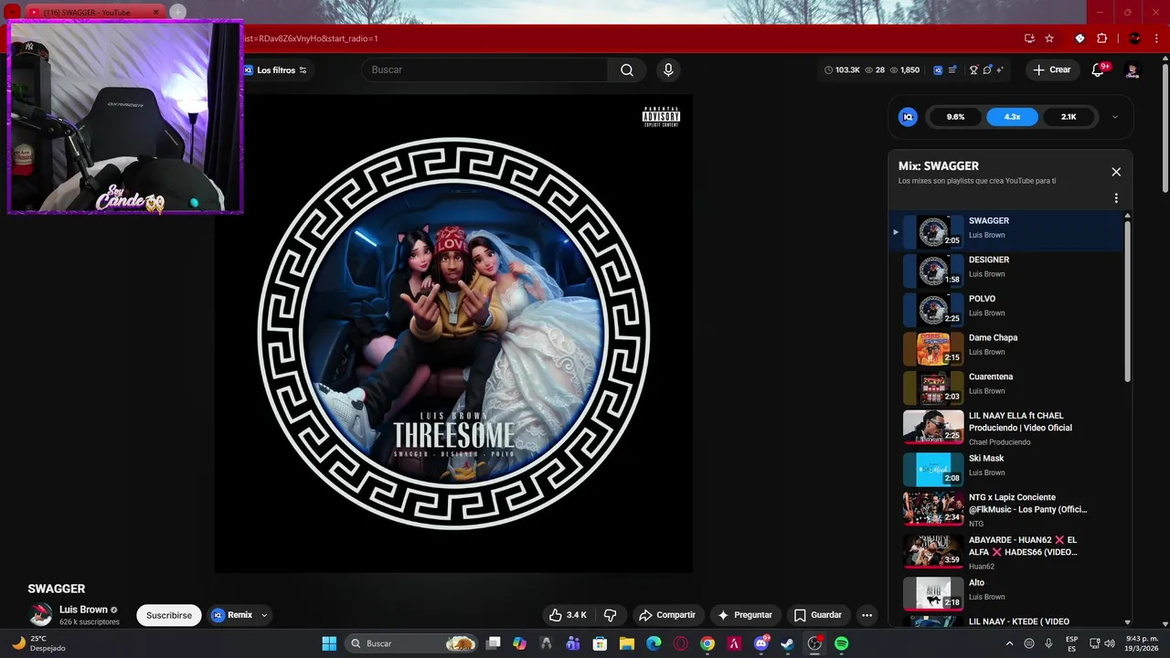The height and width of the screenshot is (658, 1170).
Task: Click the playlist panel scrollbar
Action: (x=1127, y=302)
